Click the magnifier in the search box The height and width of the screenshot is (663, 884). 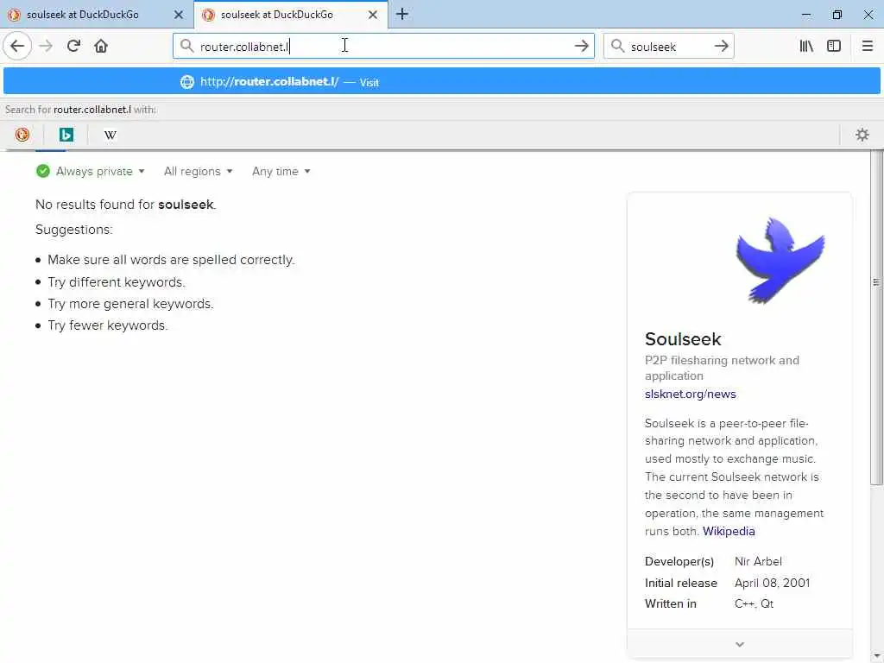pos(617,46)
